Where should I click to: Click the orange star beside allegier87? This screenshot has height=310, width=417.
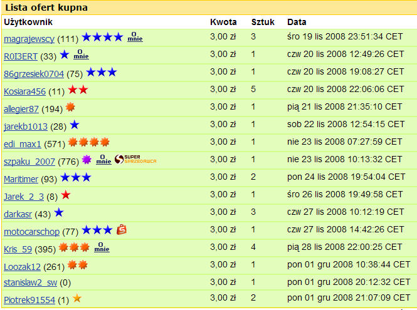point(70,107)
